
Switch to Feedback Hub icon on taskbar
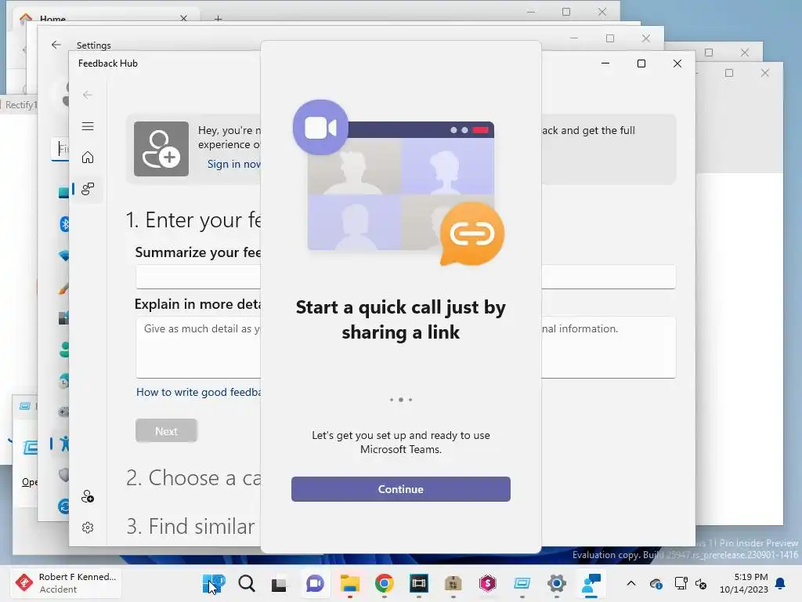(x=591, y=583)
